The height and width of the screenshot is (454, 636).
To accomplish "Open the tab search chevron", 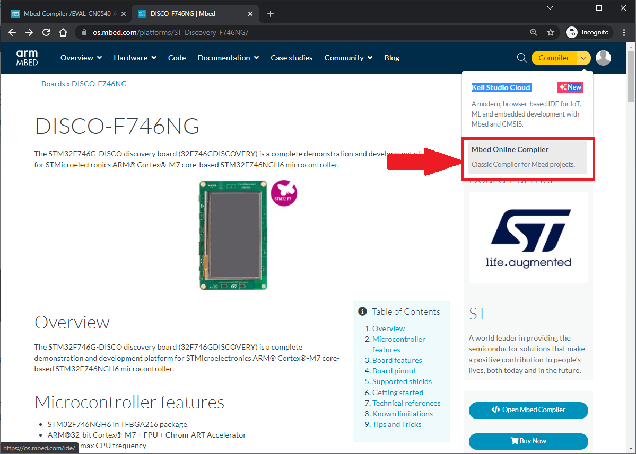I will 550,8.
